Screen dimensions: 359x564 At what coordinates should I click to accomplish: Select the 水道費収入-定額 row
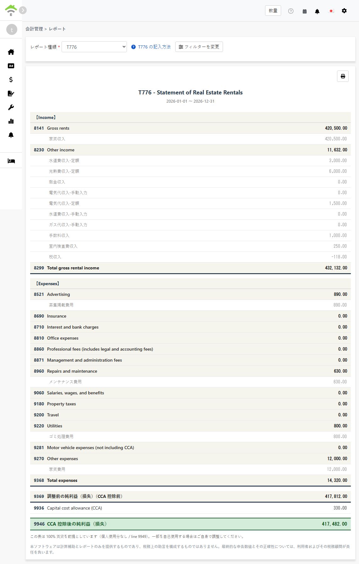coord(190,161)
